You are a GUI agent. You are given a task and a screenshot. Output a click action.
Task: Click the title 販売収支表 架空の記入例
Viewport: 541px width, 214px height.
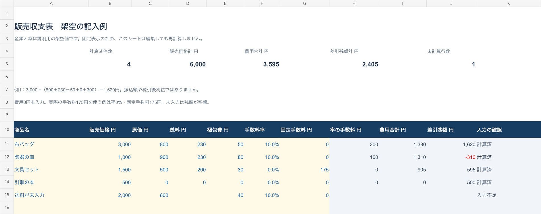click(x=61, y=26)
